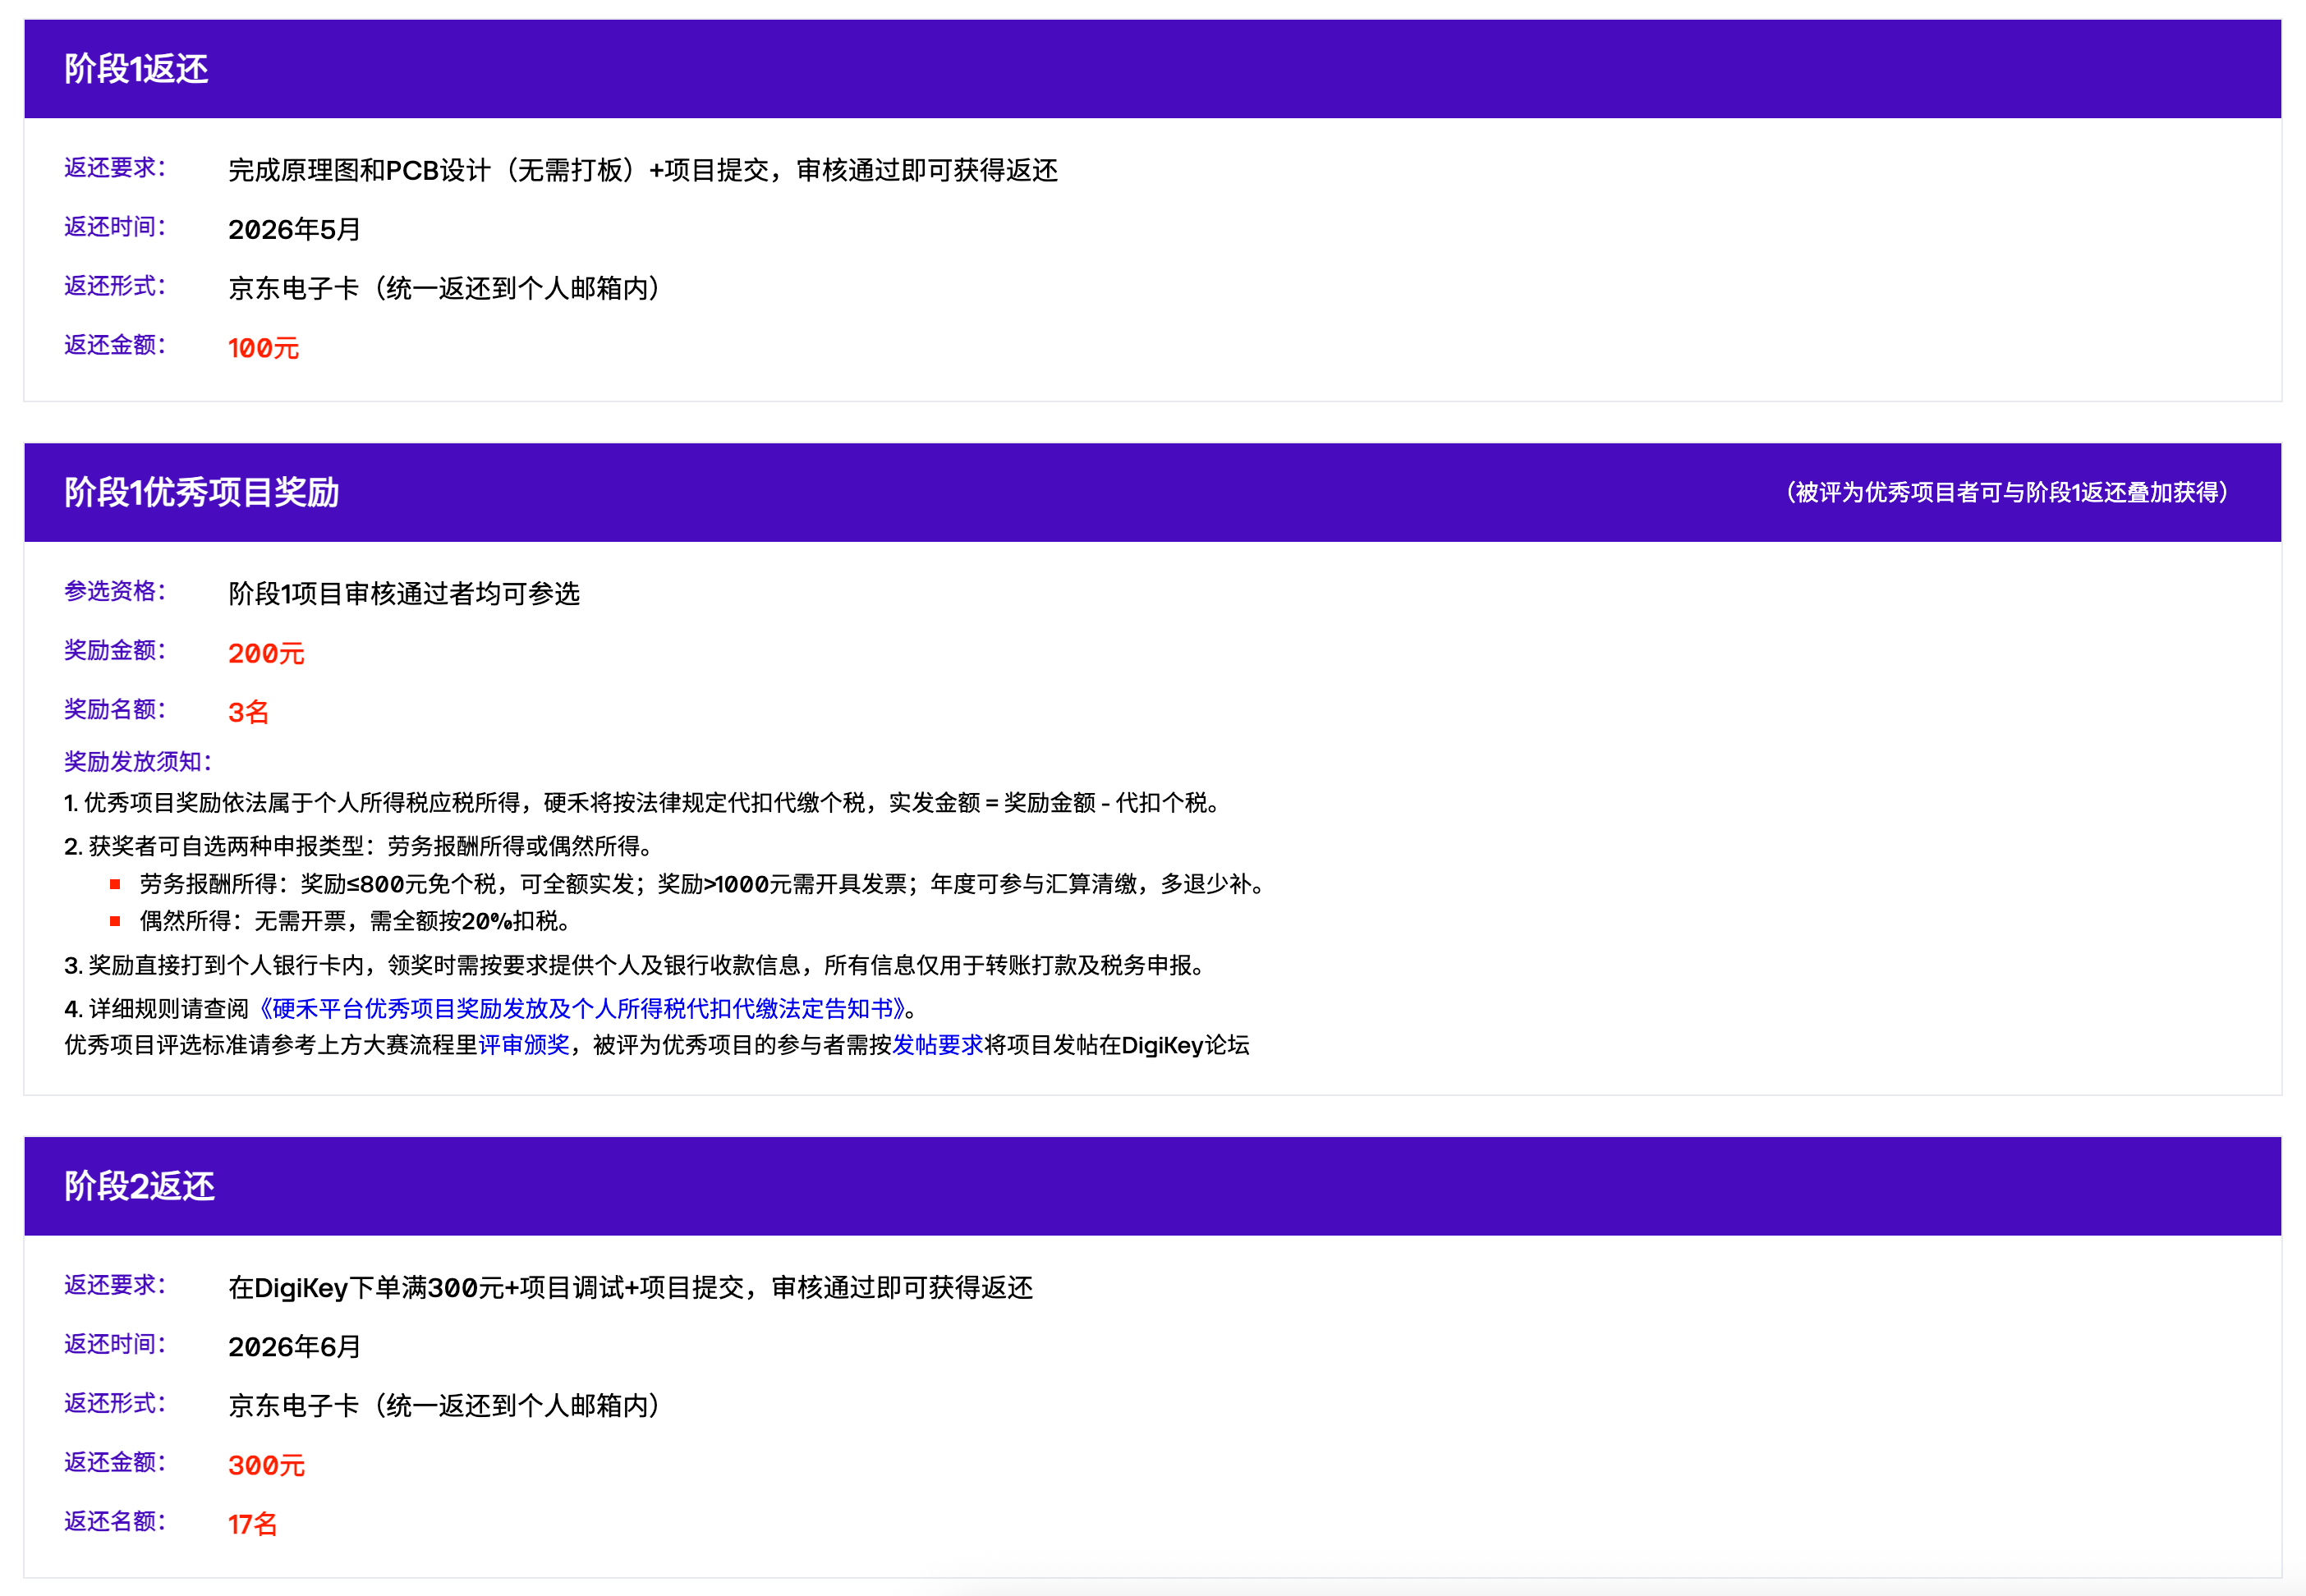Screen dimensions: 2306x1596
Task: Click the 3名 reward quota text
Action: 248,712
